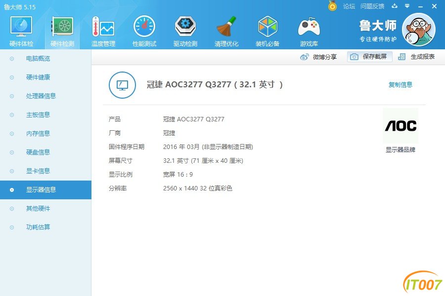Open 问题反馈 feedback link
The height and width of the screenshot is (296, 445).
(x=372, y=6)
